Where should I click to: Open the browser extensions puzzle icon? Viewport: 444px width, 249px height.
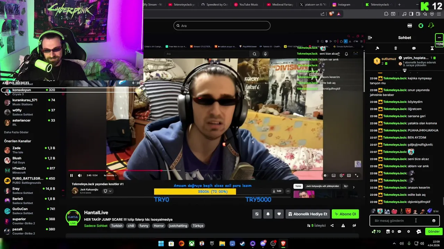coord(386,14)
